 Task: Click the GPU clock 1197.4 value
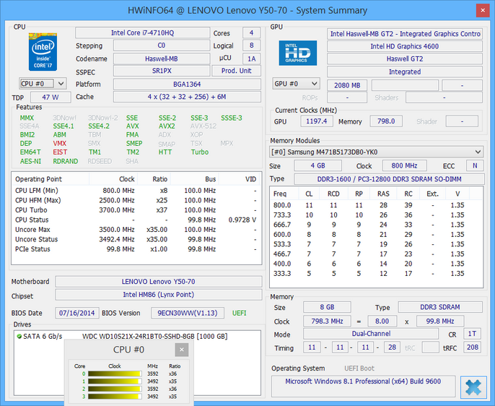[x=316, y=121]
